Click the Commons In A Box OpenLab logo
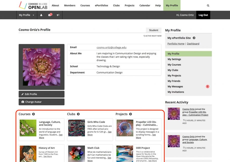Image resolution: width=230 pixels, height=162 pixels. 33,5
